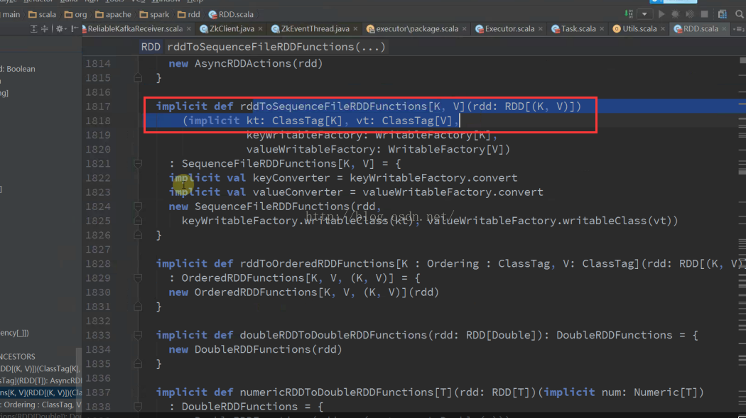Image resolution: width=746 pixels, height=418 pixels.
Task: Click the Hide panel icon next to the gear
Action: click(x=74, y=29)
